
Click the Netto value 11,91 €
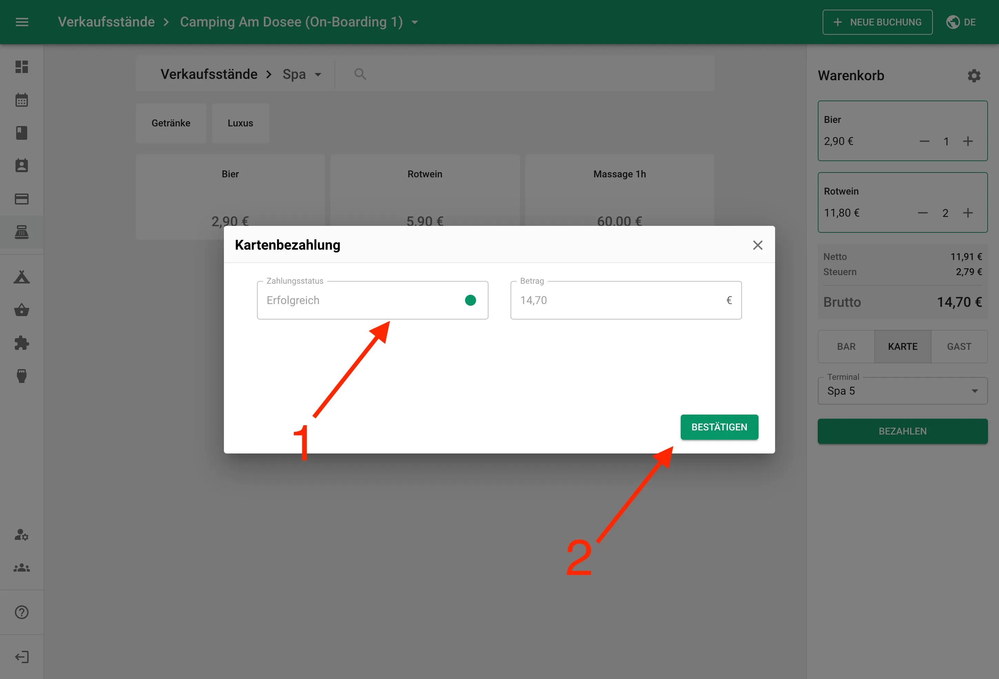click(966, 257)
